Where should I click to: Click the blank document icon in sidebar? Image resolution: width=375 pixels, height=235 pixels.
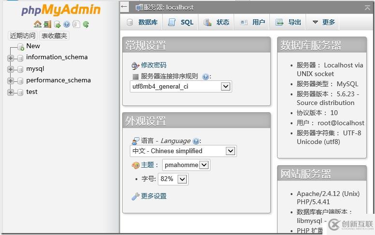pos(76,24)
